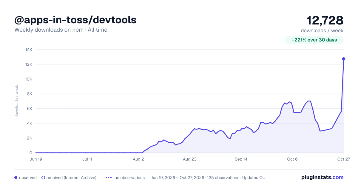Click the 4K y-axis label

point(30,123)
